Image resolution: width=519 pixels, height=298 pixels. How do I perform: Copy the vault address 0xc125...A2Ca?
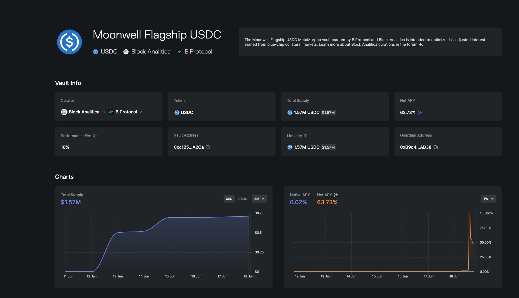tap(208, 147)
